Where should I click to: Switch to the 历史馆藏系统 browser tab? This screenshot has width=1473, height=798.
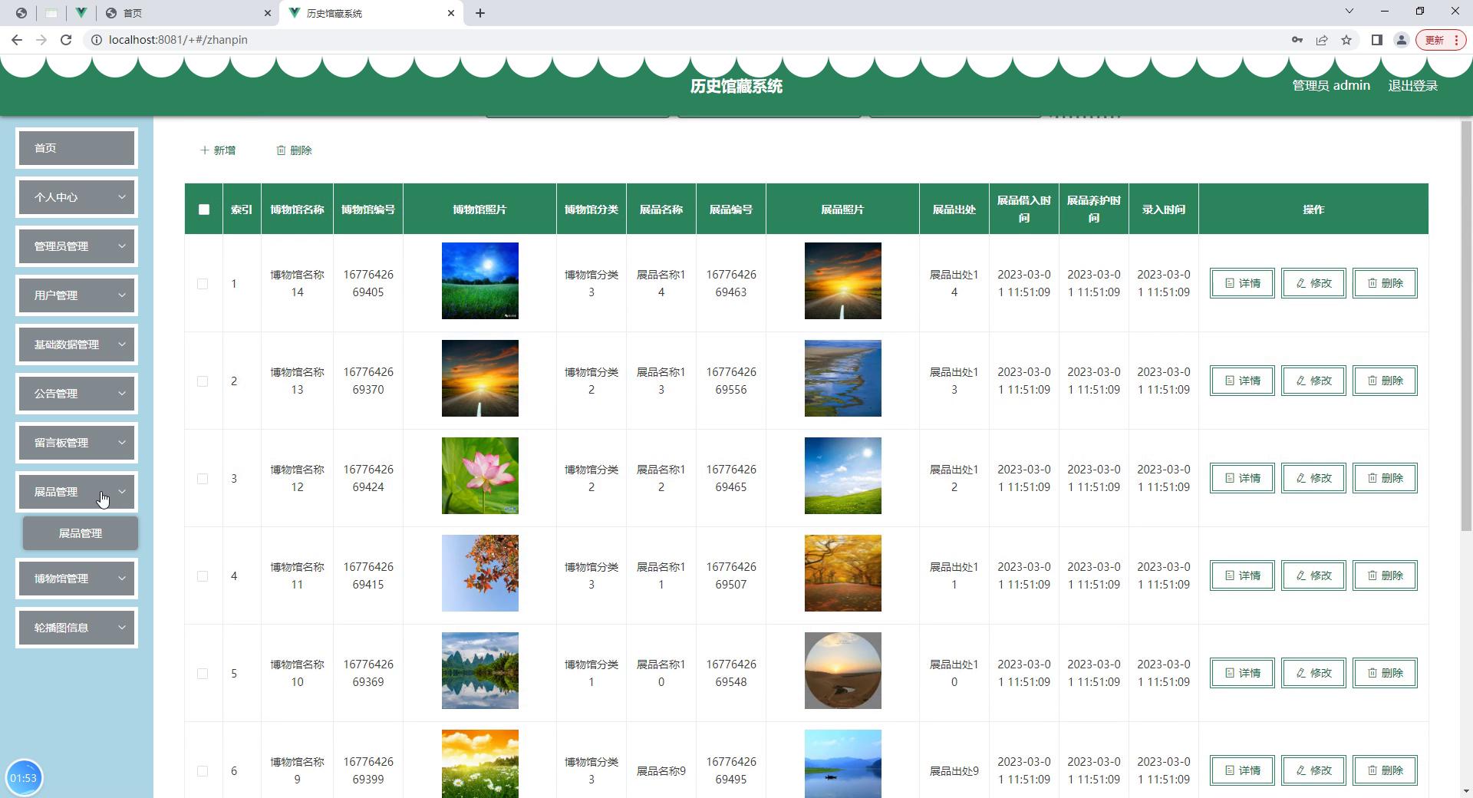click(x=372, y=13)
